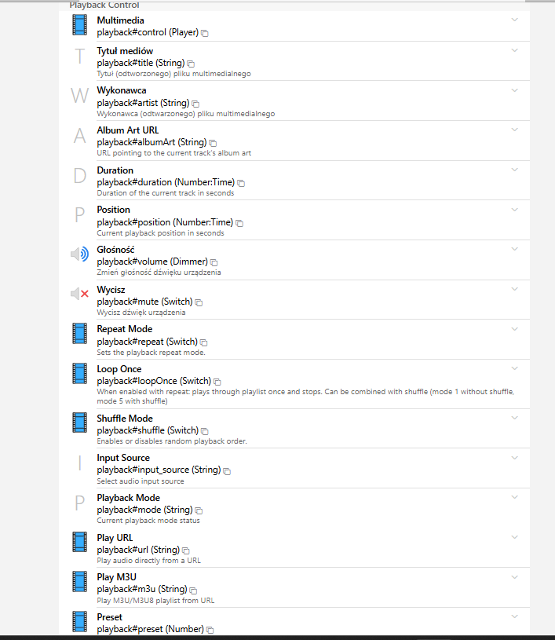Expand the Duration channel details
This screenshot has height=640, width=555.
515,170
